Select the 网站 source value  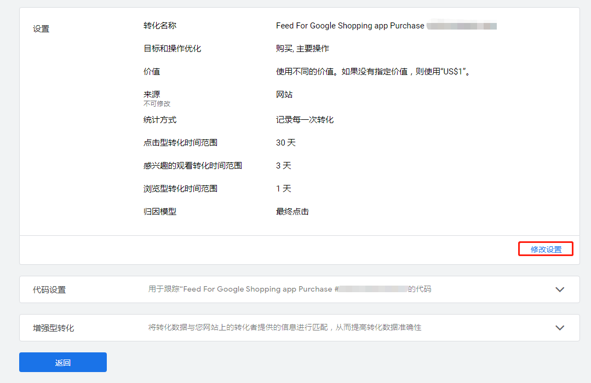284,94
